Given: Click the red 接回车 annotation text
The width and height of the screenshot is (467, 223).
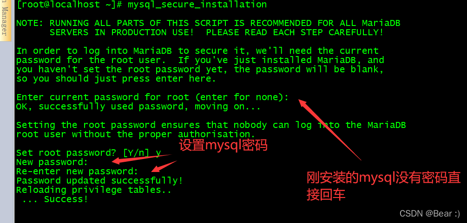Looking at the screenshot, I should click(x=326, y=195).
